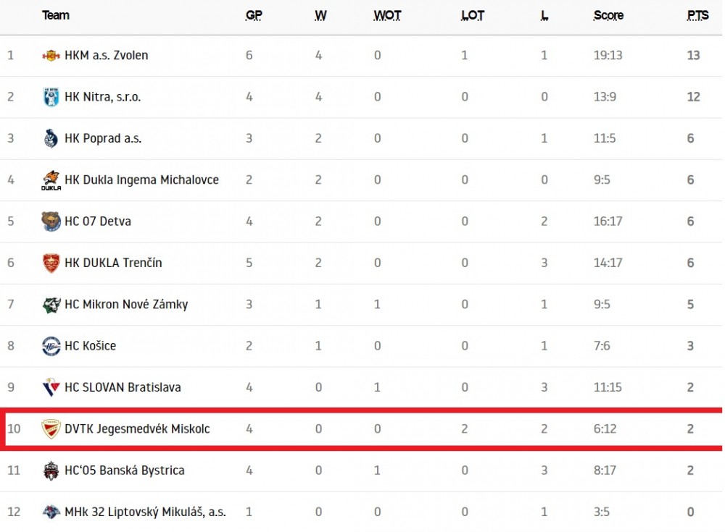The height and width of the screenshot is (532, 725).
Task: Open the MHk 32 Liptovský Mikuláš link
Action: (145, 512)
